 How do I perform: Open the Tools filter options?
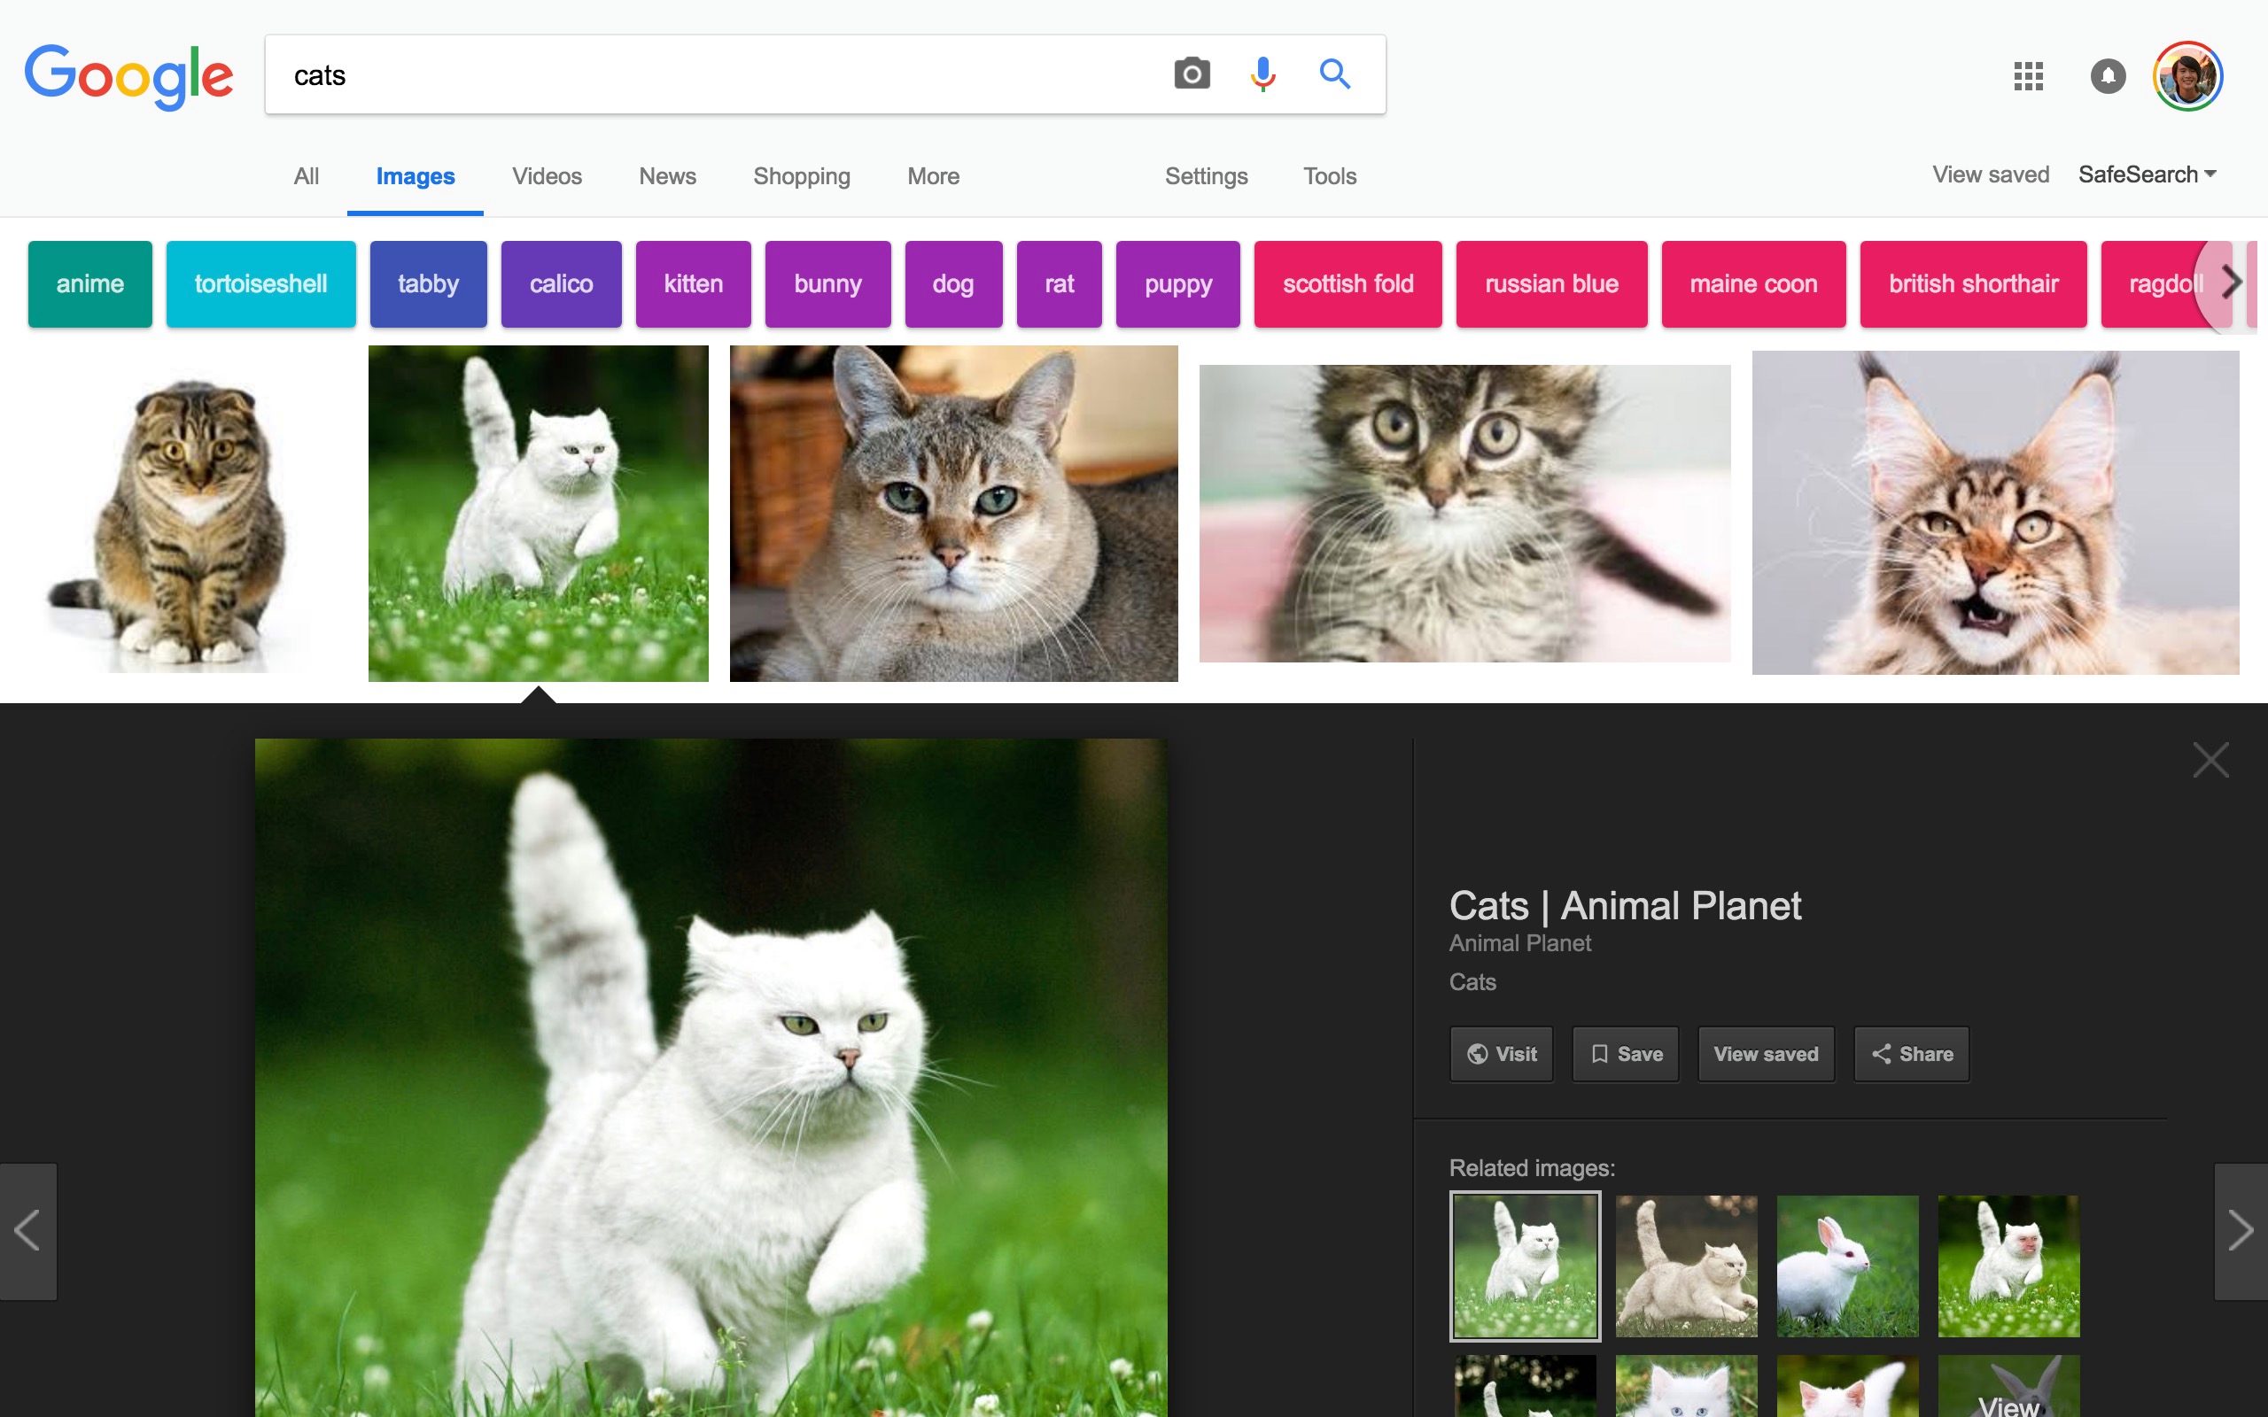pyautogui.click(x=1330, y=176)
